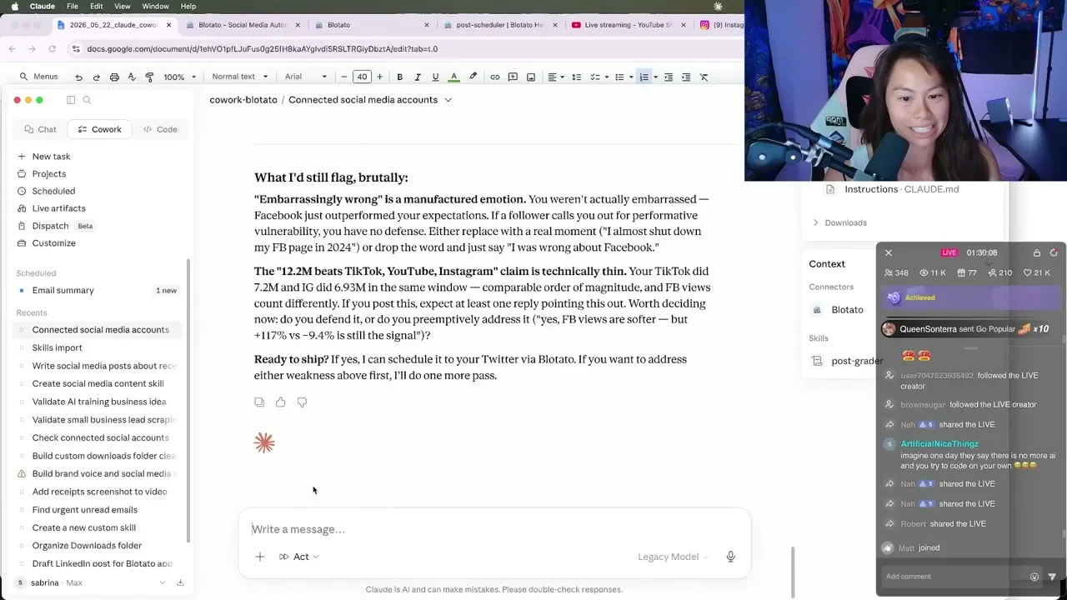1067x600 pixels.
Task: Click the thumbs up feedback icon
Action: pos(281,402)
